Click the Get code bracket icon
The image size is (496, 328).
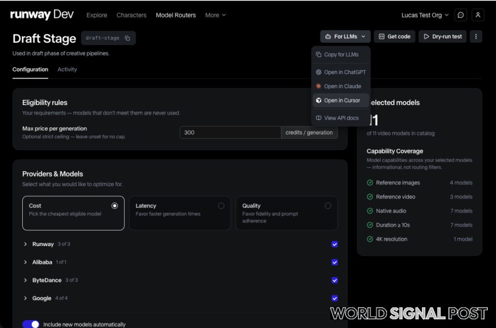382,37
